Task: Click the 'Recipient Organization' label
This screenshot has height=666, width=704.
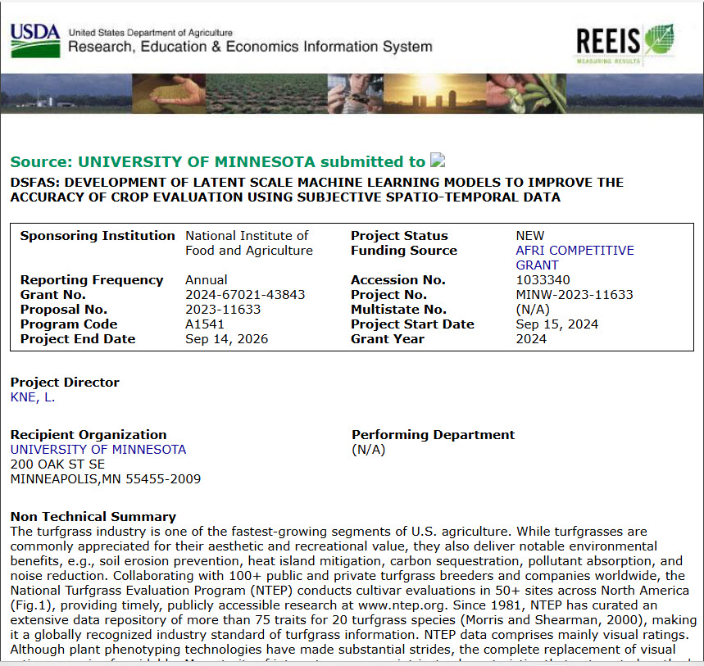Action: pos(89,435)
